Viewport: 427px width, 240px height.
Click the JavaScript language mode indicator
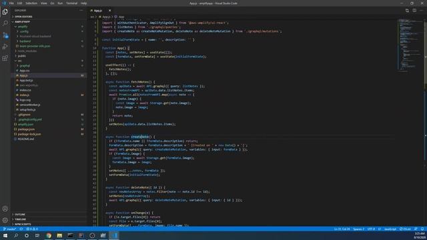coord(390,229)
